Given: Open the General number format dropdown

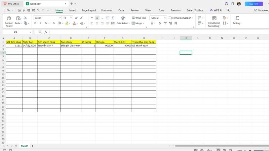Looking at the screenshot, I should click(165, 18).
